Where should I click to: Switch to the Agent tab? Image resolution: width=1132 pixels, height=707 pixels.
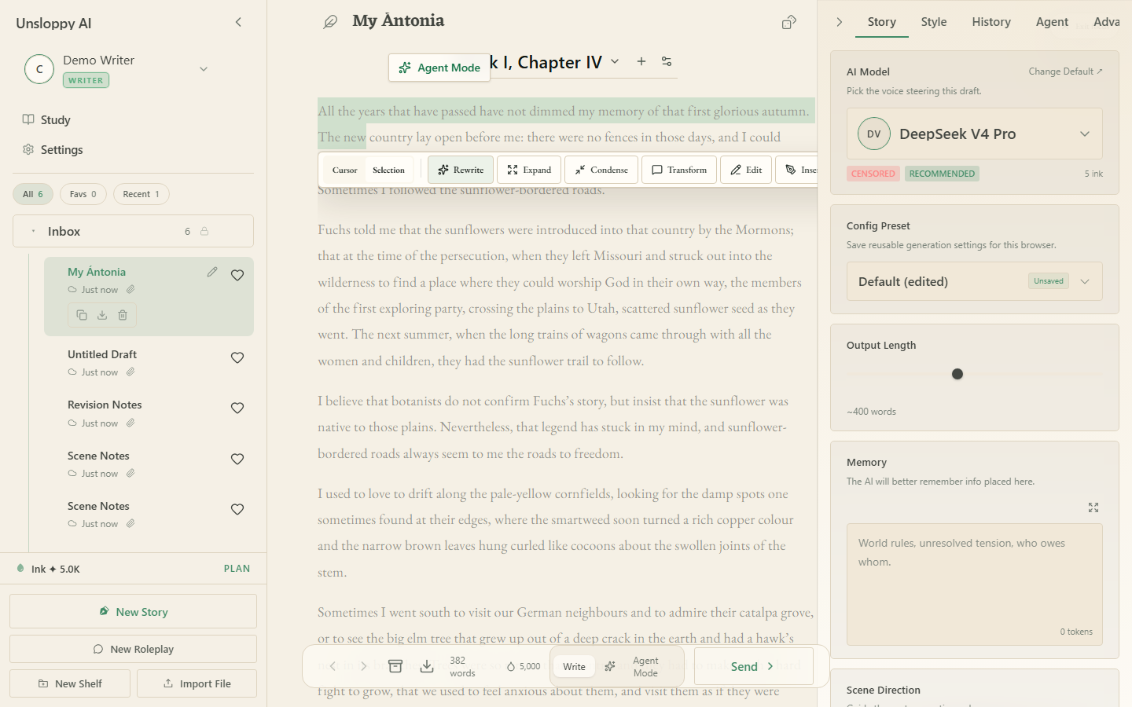[1052, 22]
